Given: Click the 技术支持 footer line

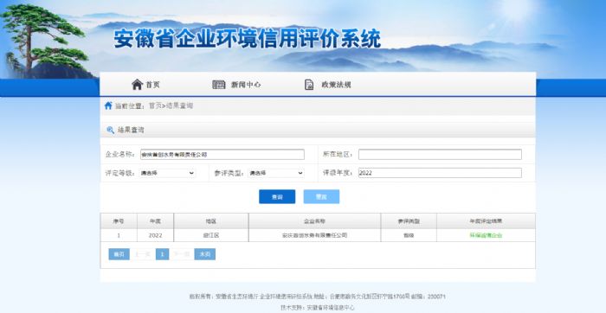Looking at the screenshot, I should click(318, 308).
